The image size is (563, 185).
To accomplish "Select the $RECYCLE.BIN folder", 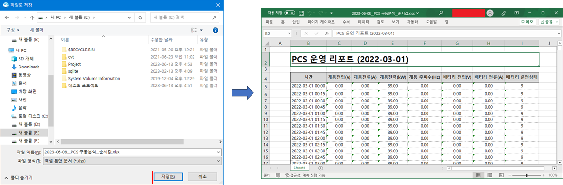I will [81, 50].
